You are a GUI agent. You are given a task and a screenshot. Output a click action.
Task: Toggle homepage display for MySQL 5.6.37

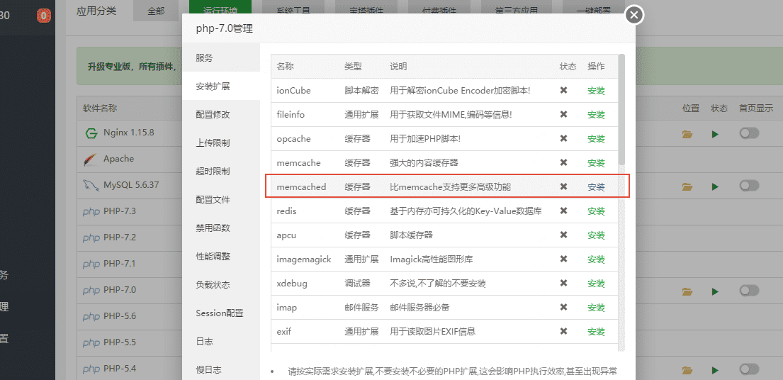(x=748, y=186)
